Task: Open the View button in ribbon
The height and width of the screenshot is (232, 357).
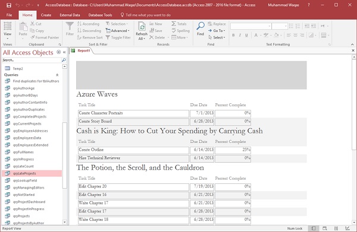Action: point(8,31)
